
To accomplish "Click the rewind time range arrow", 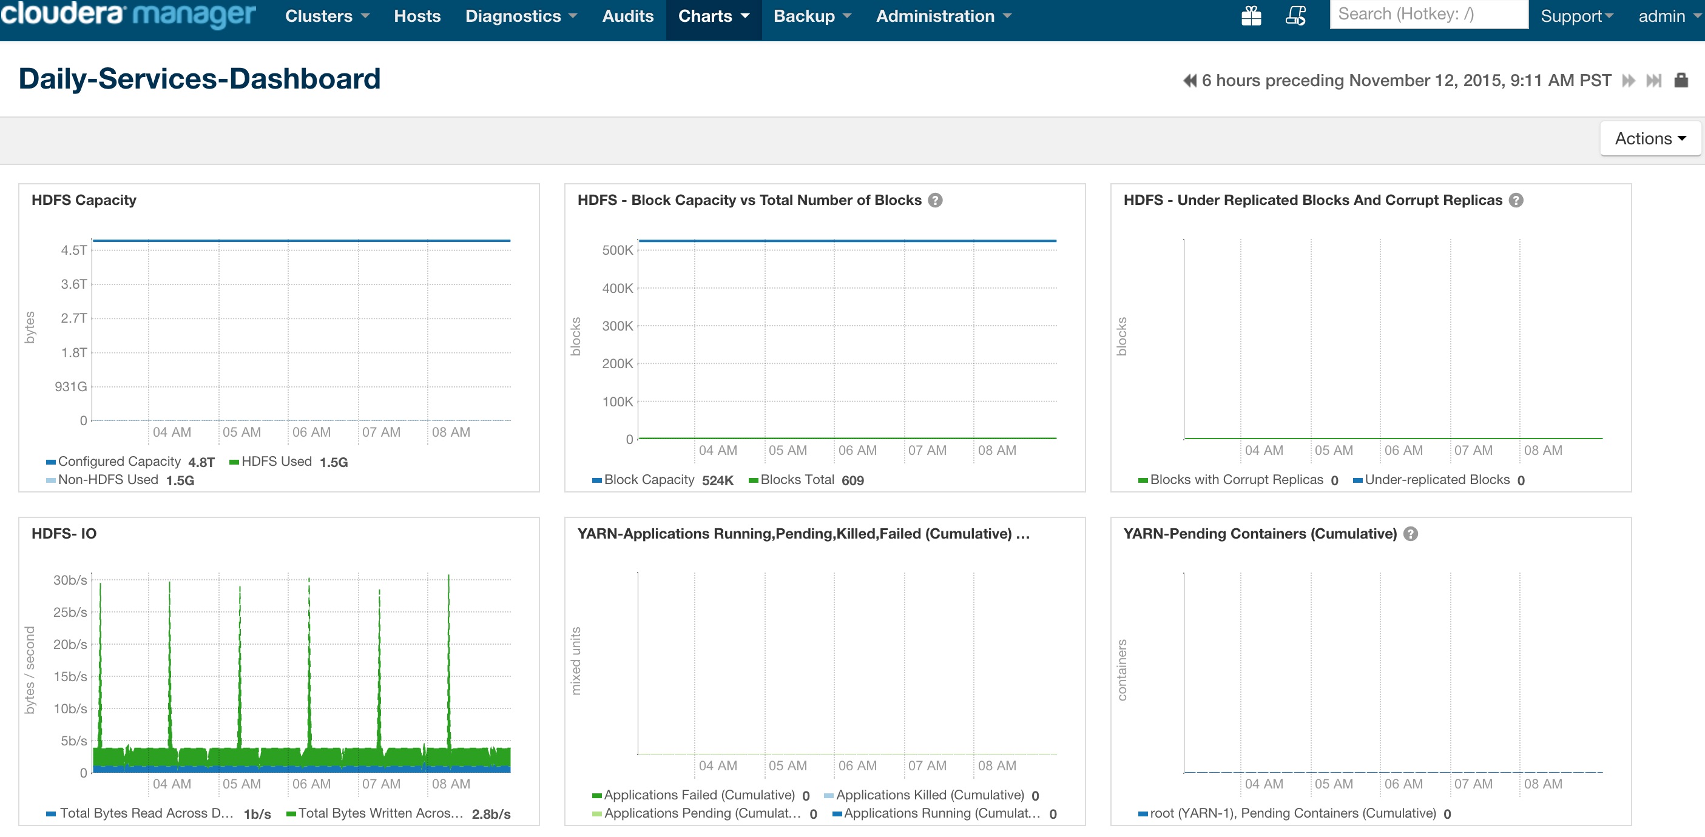I will 1189,81.
